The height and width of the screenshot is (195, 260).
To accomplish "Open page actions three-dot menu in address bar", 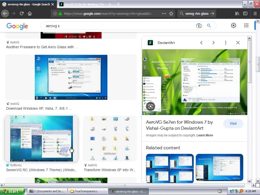I will coord(164,14).
